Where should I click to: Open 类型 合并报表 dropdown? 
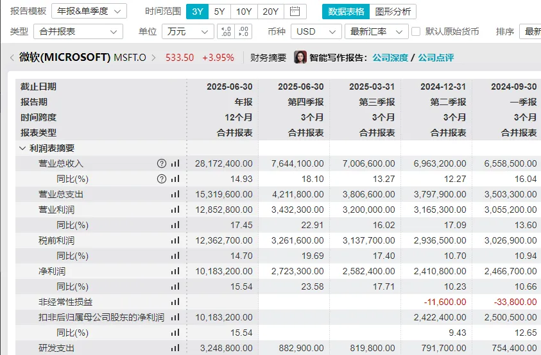(78, 31)
